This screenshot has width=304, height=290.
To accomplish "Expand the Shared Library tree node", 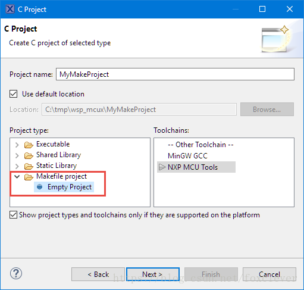I will [x=17, y=155].
